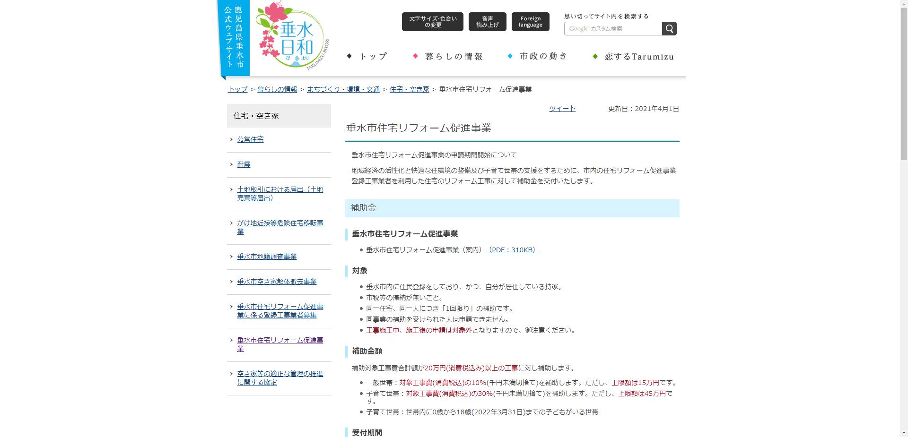Expand the 公営住宅 sidebar item

pyautogui.click(x=250, y=139)
